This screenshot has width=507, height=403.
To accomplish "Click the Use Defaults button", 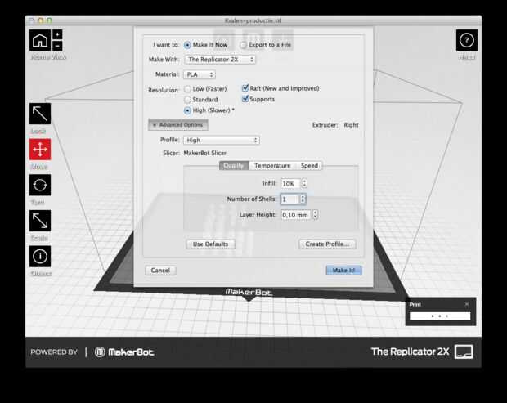I will (x=210, y=244).
